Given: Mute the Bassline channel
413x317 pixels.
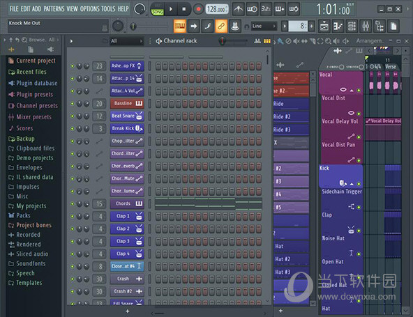Looking at the screenshot, I should tap(72, 104).
